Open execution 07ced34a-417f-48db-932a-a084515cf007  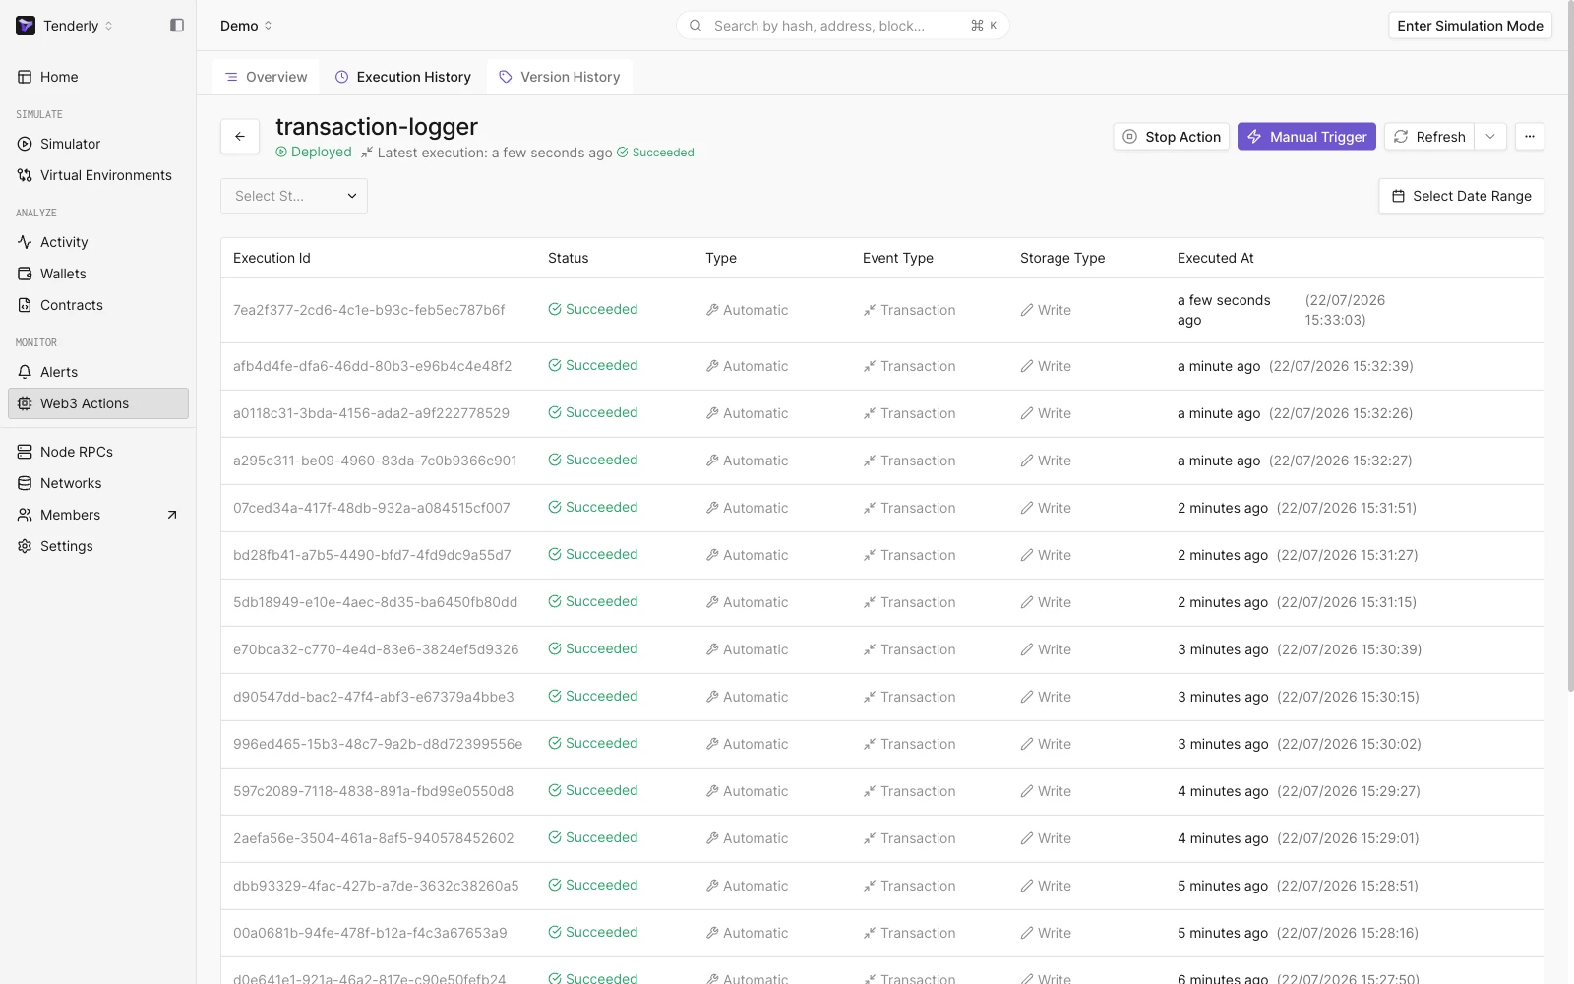372,508
